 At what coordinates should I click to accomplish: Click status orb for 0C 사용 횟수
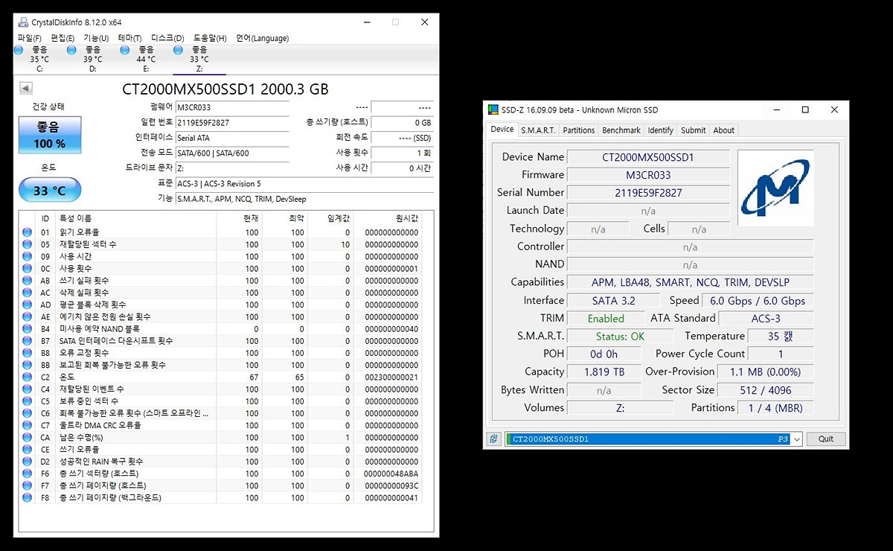pyautogui.click(x=28, y=269)
